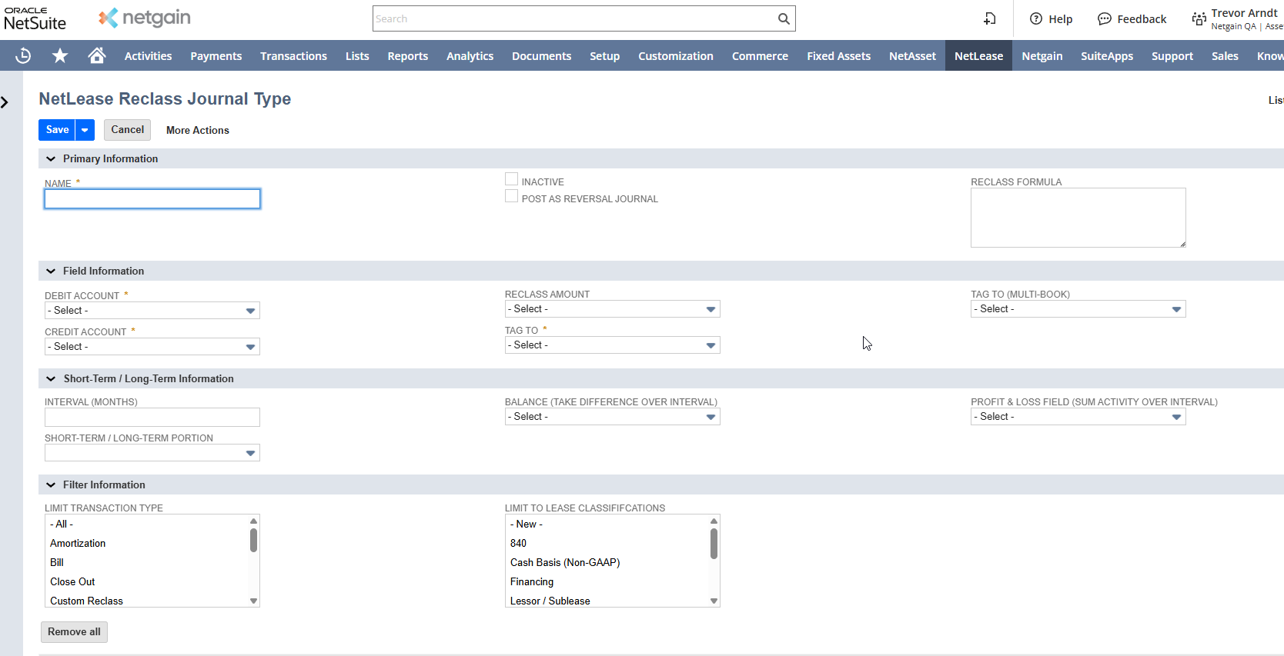Open the Fixed Assets menu
Image resolution: width=1284 pixels, height=656 pixels.
pyautogui.click(x=838, y=56)
